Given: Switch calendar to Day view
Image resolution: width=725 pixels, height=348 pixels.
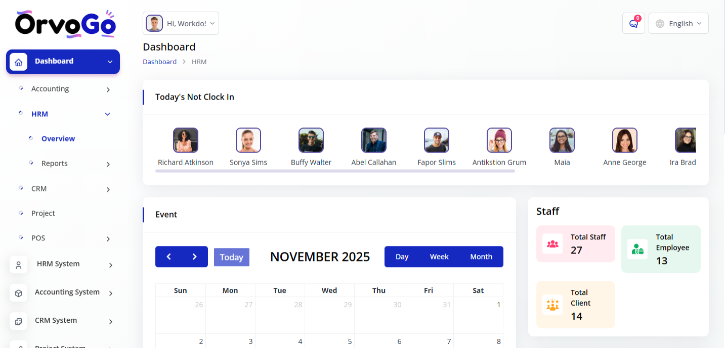Looking at the screenshot, I should (x=402, y=257).
